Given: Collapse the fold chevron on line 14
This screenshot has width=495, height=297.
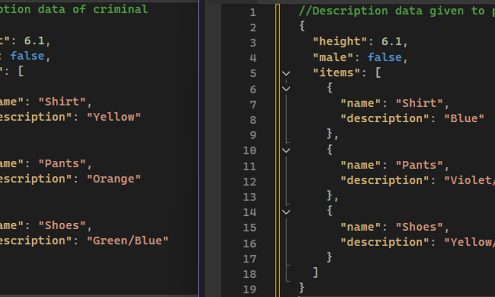Looking at the screenshot, I should 286,212.
